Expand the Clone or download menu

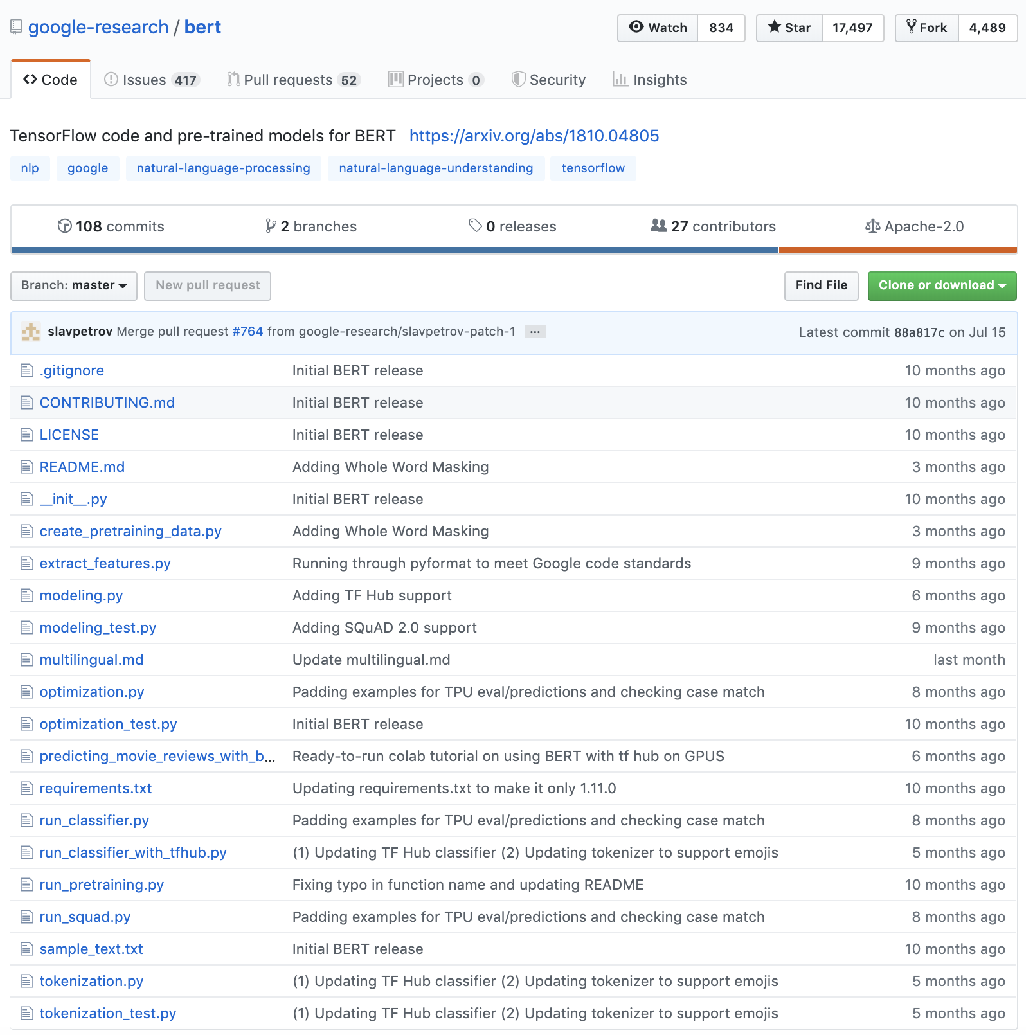coord(942,285)
